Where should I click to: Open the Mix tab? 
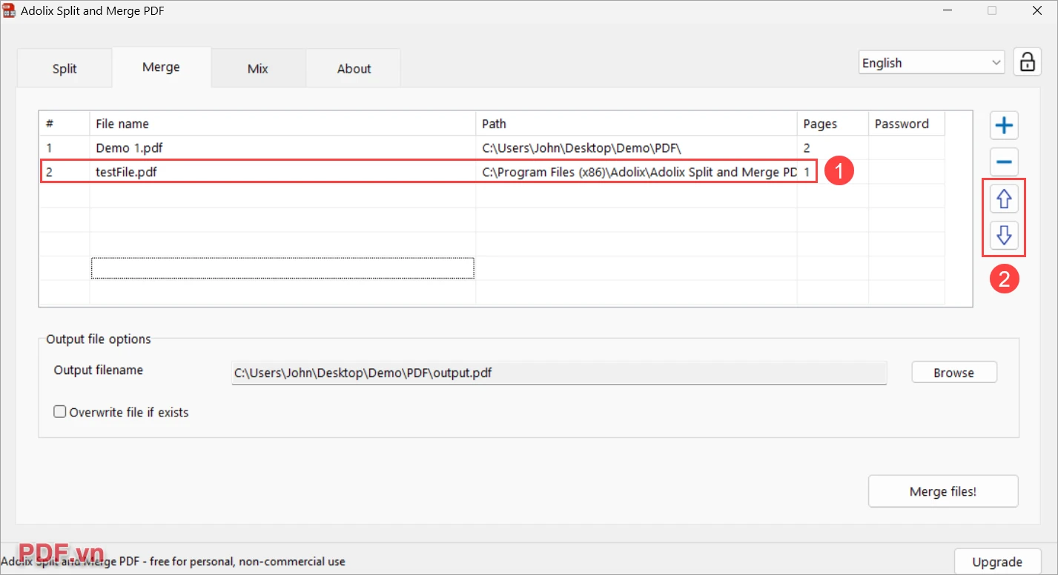tap(258, 68)
